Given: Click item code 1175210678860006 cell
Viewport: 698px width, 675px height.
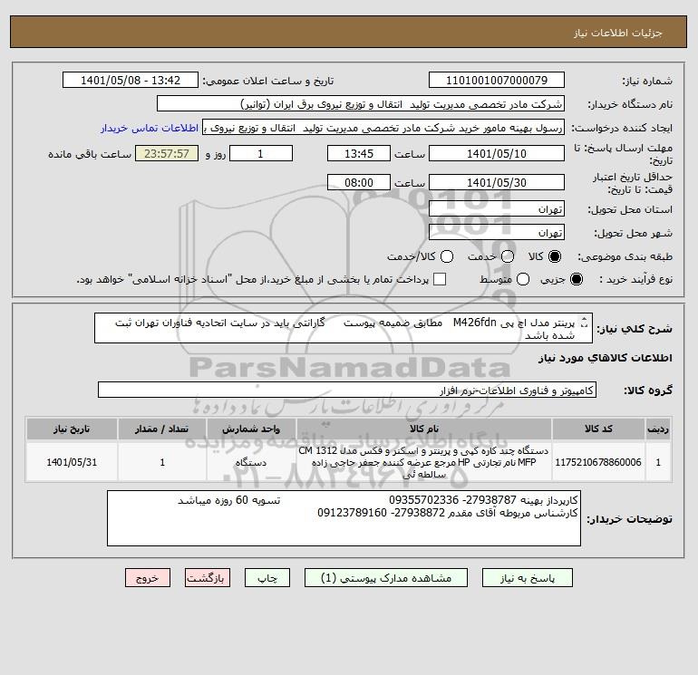Looking at the screenshot, I should [x=598, y=462].
